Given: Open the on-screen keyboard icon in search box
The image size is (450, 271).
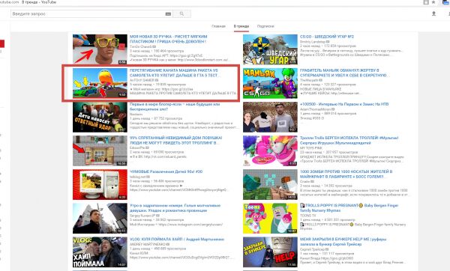Looking at the screenshot, I should pyautogui.click(x=168, y=13).
